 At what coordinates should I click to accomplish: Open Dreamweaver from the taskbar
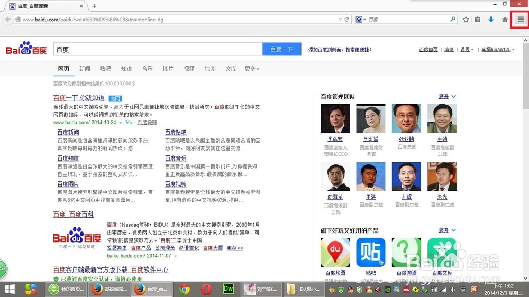[x=229, y=289]
